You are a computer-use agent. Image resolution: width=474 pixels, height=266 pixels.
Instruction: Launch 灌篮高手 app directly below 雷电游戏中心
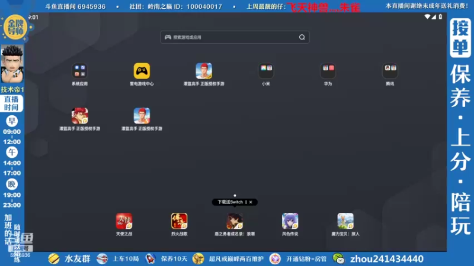[142, 116]
